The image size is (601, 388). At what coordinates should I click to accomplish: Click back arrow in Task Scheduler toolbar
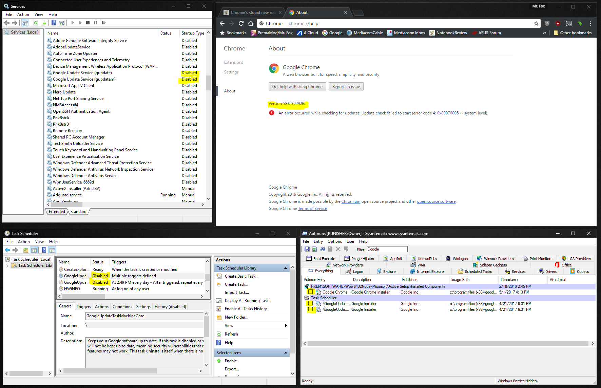coord(7,250)
